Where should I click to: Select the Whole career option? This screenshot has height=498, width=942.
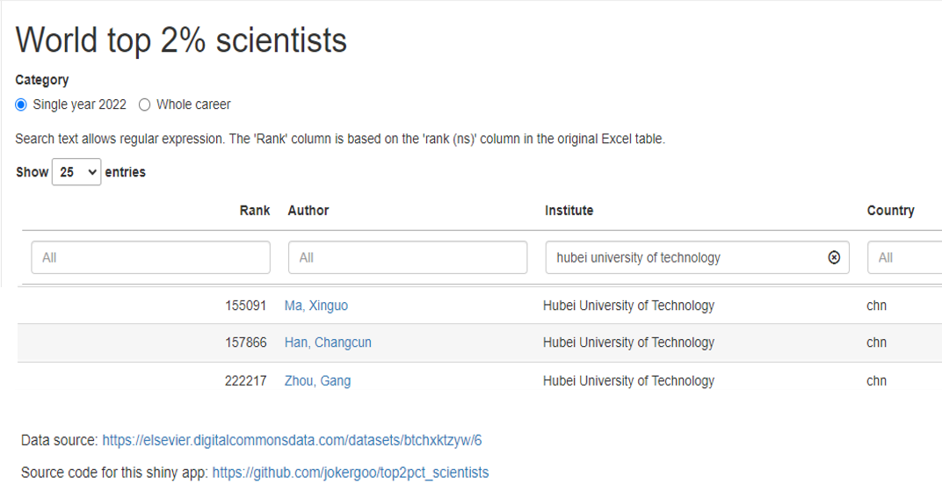pyautogui.click(x=145, y=105)
